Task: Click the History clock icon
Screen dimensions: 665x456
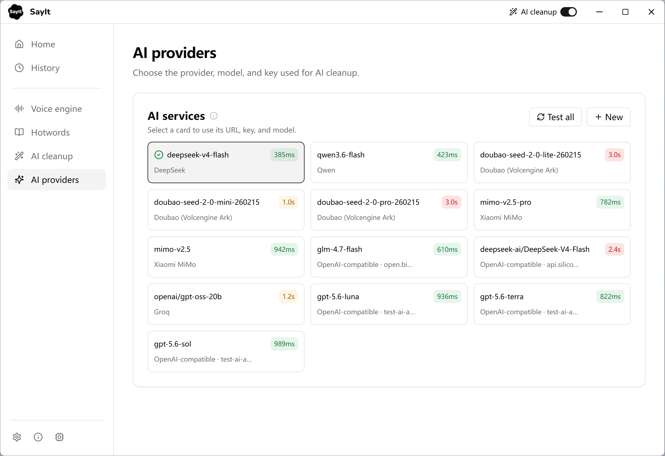Action: click(19, 68)
